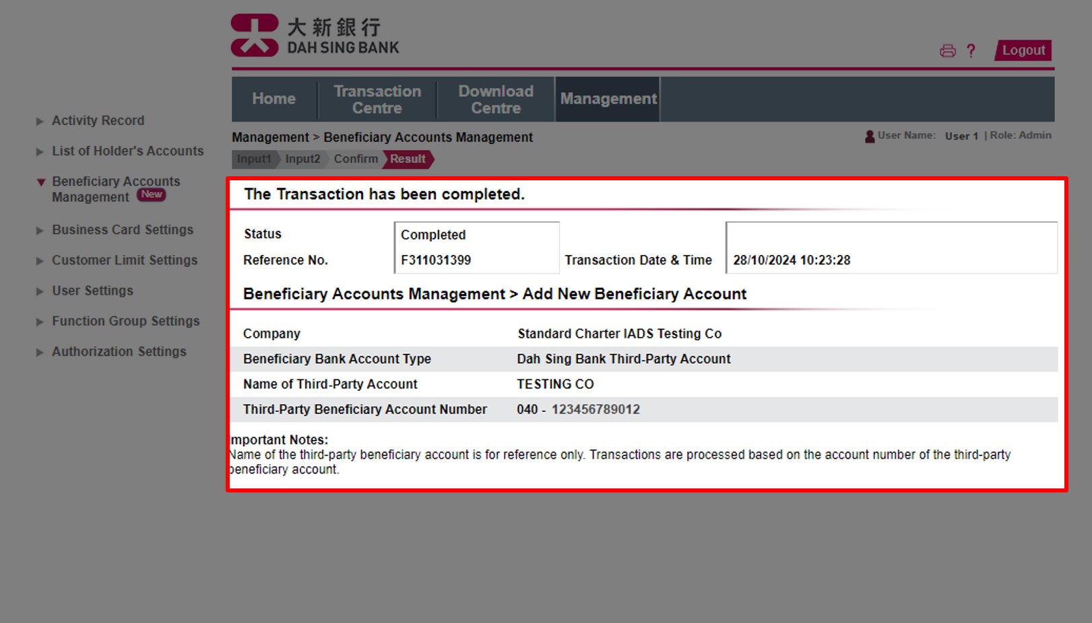Click the Dah Sing Bank logo
1092x623 pixels.
315,35
